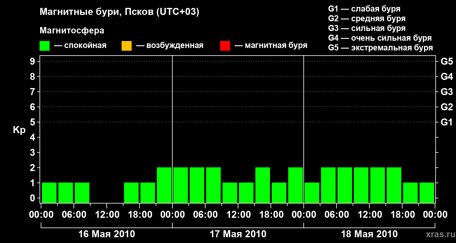This screenshot has width=456, height=243.
Task: Click the 'G2' right-axis label
Action: click(447, 107)
